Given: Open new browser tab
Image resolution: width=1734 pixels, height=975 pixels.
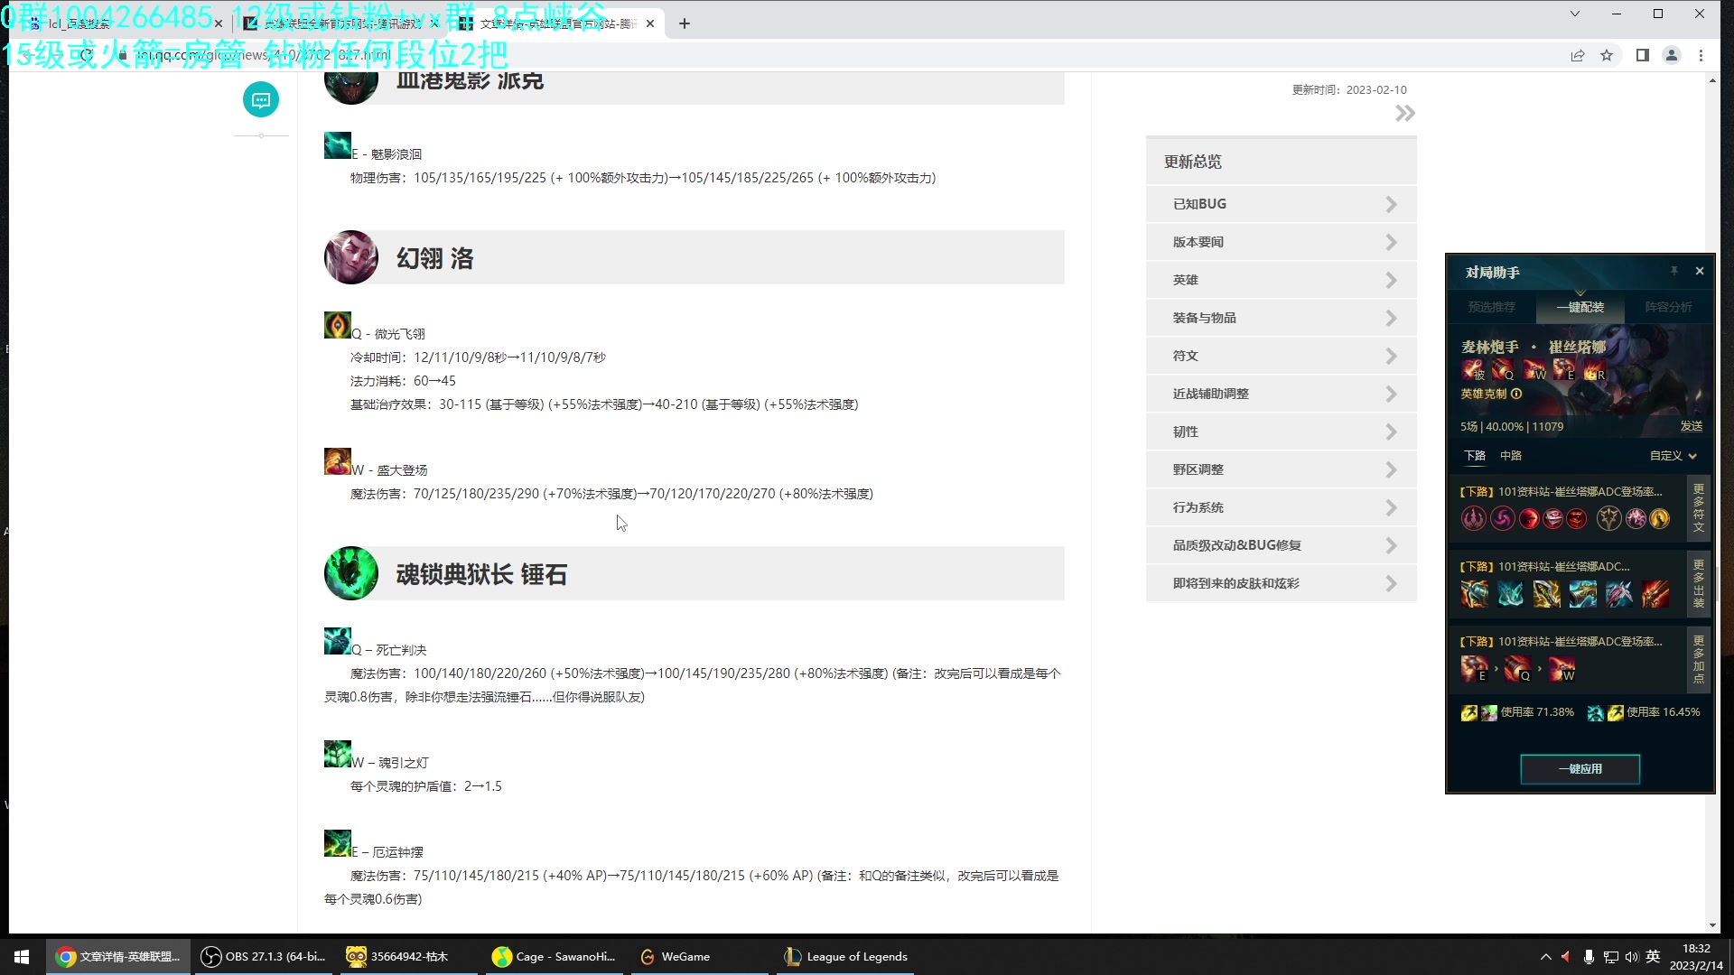Looking at the screenshot, I should (685, 23).
